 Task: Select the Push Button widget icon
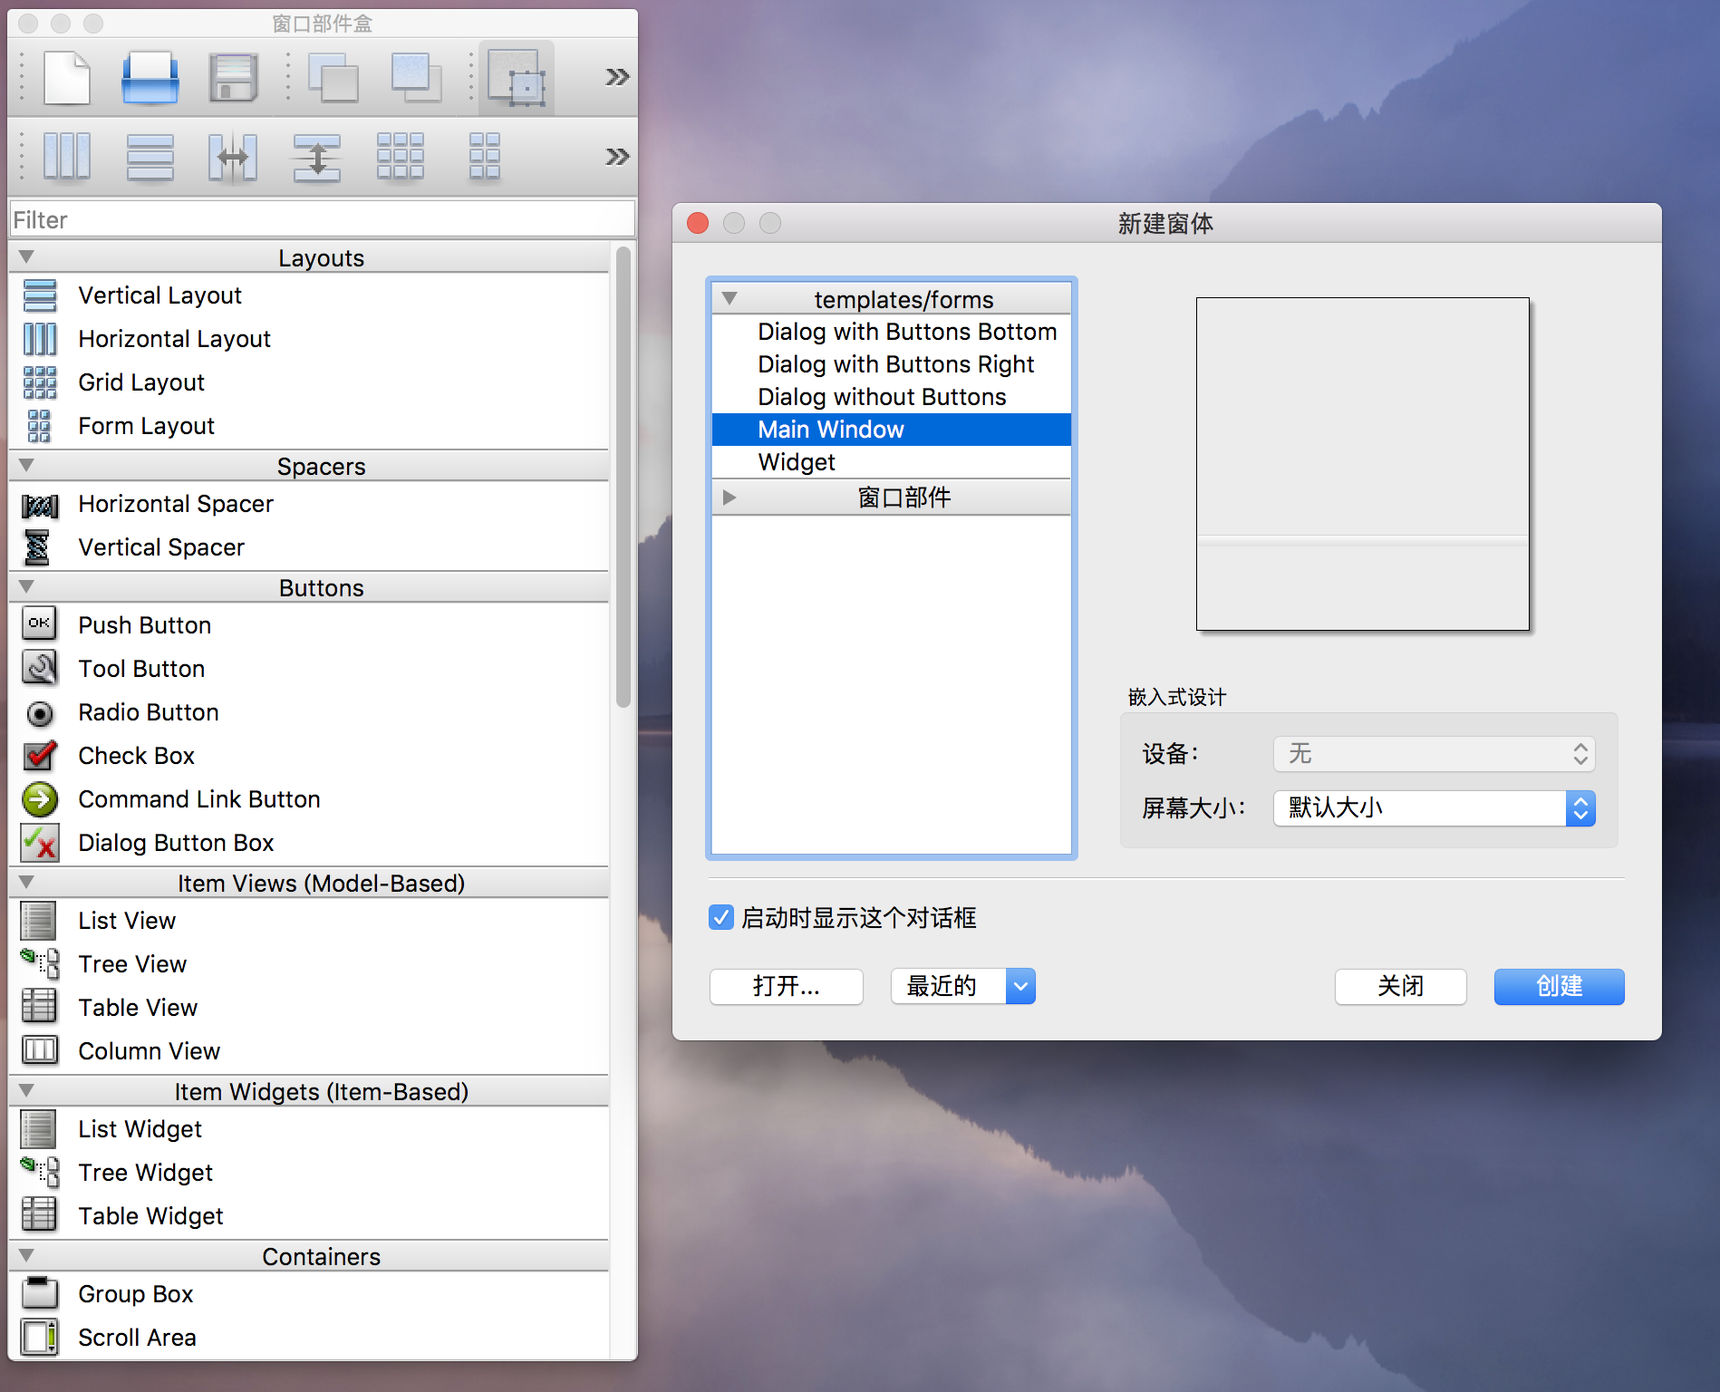click(x=39, y=623)
